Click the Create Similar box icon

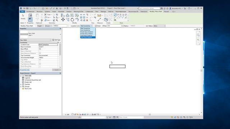click(106, 19)
